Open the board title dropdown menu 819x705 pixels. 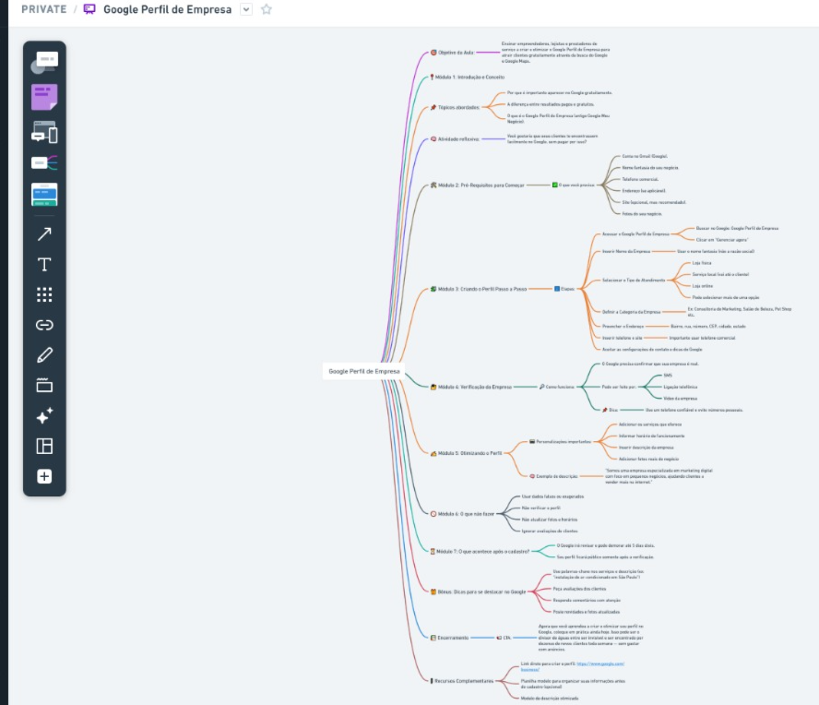coord(246,9)
